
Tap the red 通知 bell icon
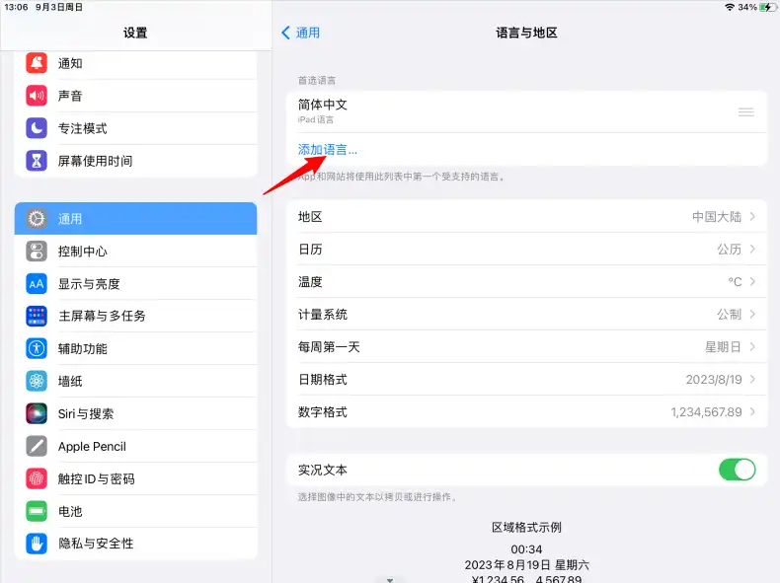pos(37,64)
